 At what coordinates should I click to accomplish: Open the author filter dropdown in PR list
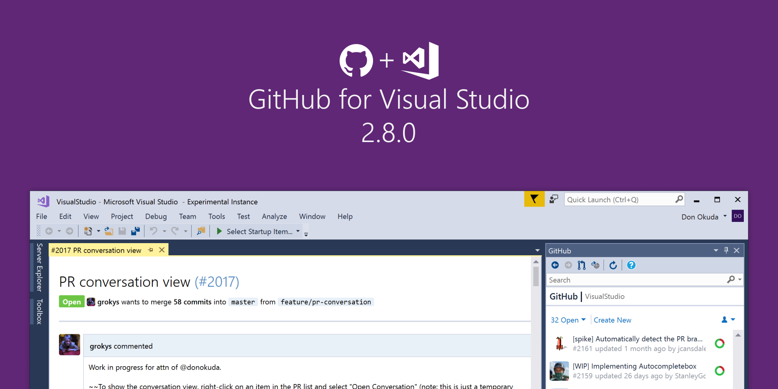tap(728, 320)
